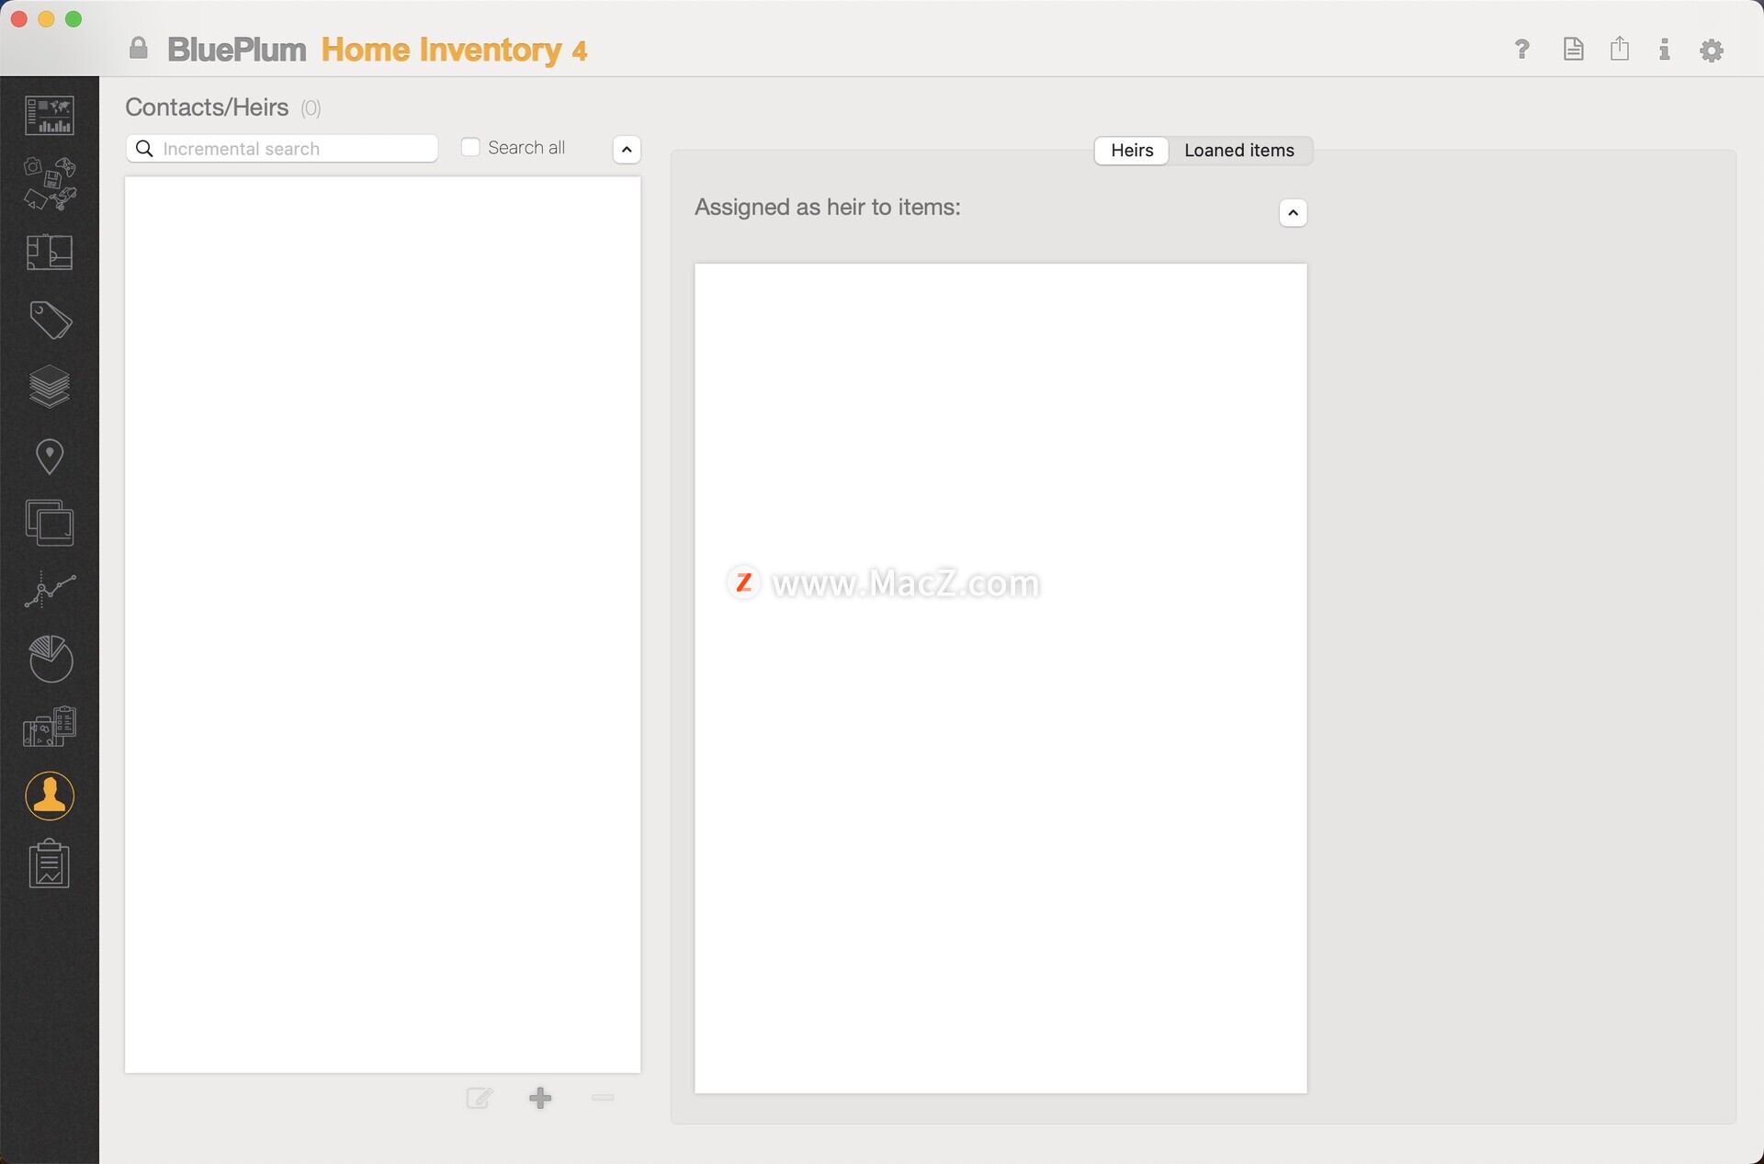1764x1164 pixels.
Task: Open the pie chart sidebar icon
Action: 50,658
